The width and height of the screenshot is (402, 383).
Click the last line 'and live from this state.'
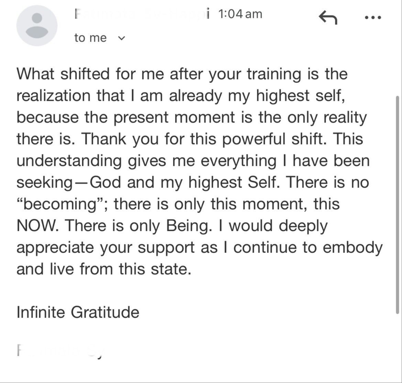coord(104,269)
